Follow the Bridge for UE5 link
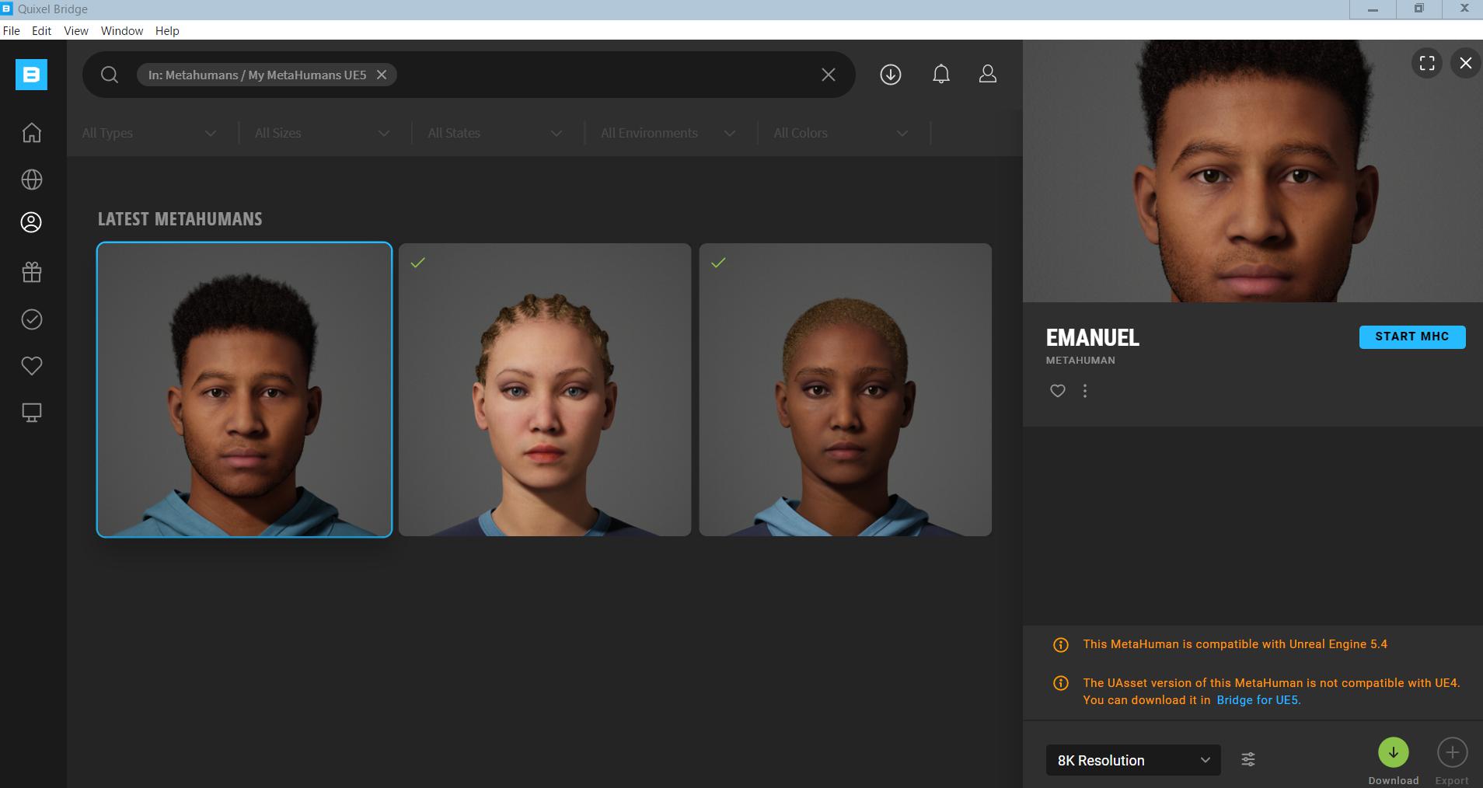The image size is (1483, 788). (1258, 700)
